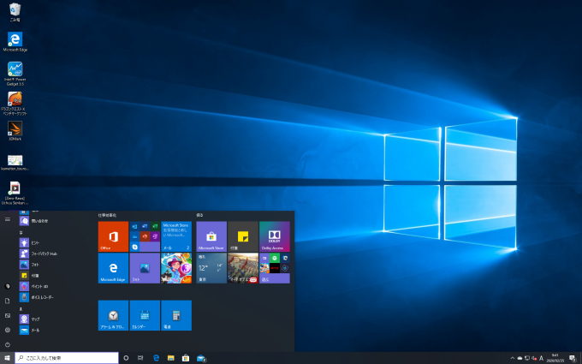This screenshot has width=582, height=364.
Task: Open the sticky notes tile
Action: pyautogui.click(x=243, y=236)
